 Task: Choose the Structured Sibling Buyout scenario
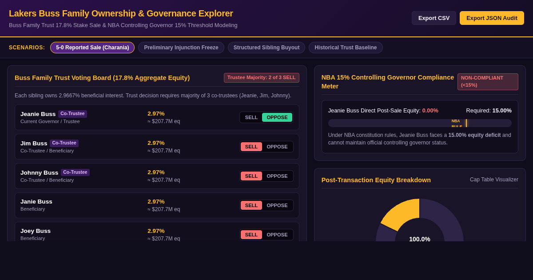[266, 48]
